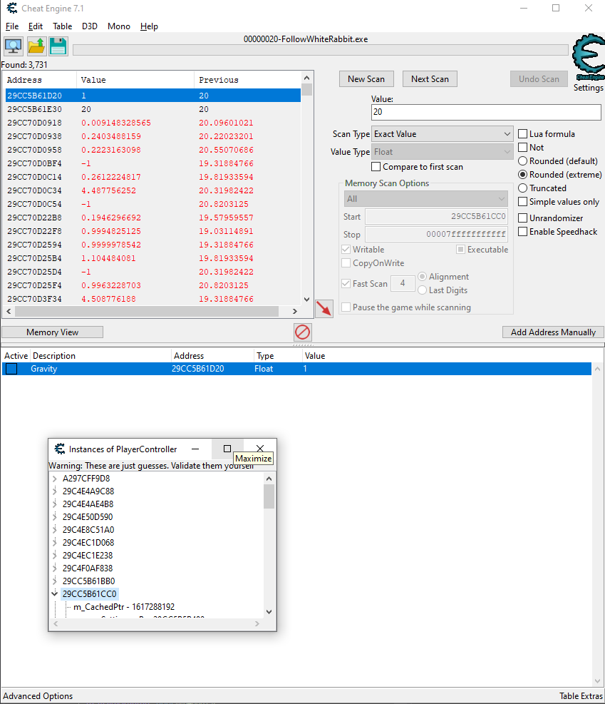Select result row 29CC5B61E30
Image resolution: width=605 pixels, height=704 pixels.
[153, 109]
